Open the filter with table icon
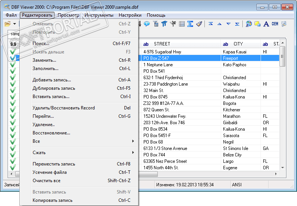 click(156, 24)
